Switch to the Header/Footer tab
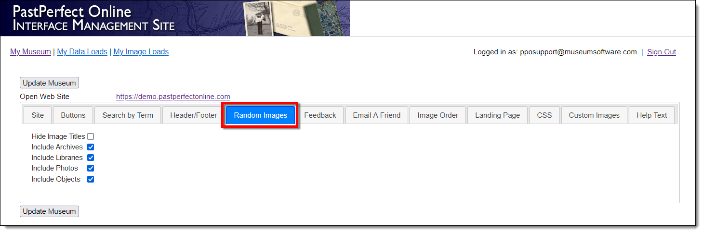The height and width of the screenshot is (233, 703). [193, 115]
